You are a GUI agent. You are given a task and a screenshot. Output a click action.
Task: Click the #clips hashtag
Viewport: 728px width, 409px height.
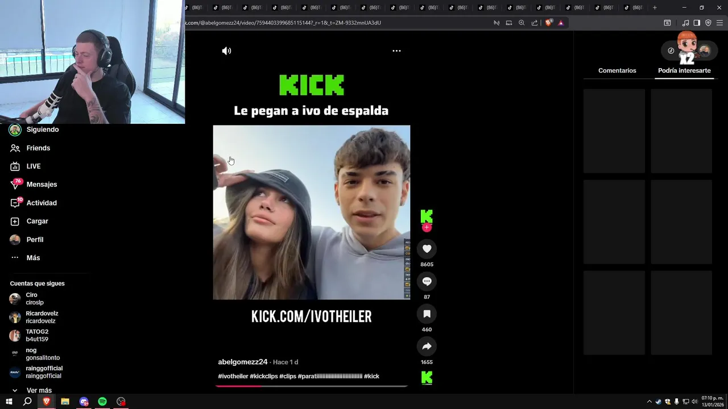tap(288, 376)
